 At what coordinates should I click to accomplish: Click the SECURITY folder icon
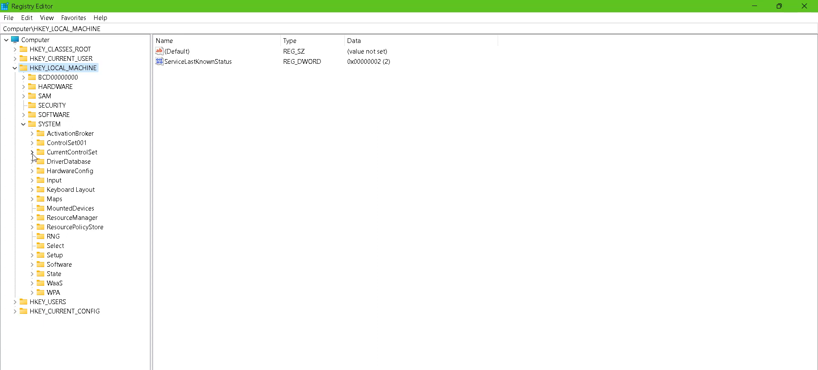pyautogui.click(x=32, y=105)
